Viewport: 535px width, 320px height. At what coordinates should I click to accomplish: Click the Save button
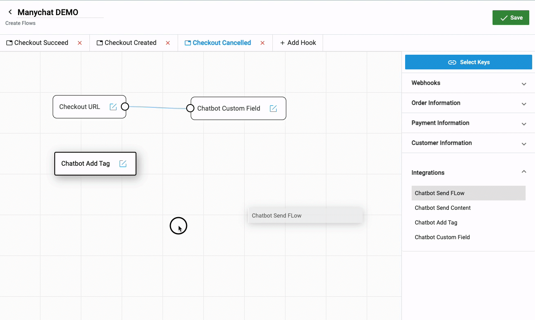511,18
